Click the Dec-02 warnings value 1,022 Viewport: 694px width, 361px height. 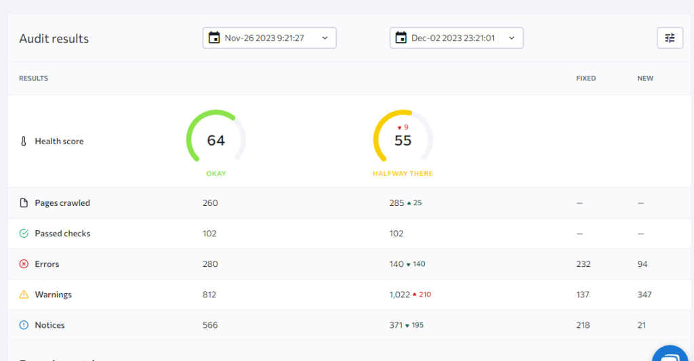click(400, 294)
